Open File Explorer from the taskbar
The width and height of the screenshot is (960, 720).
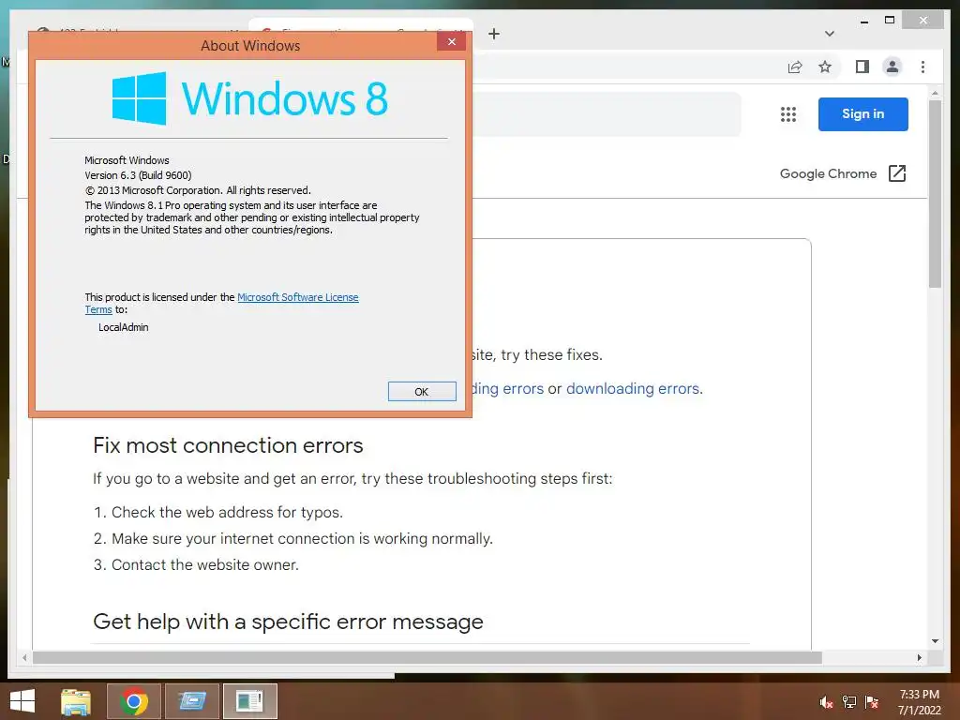tap(76, 701)
